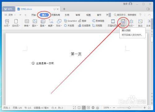Image resolution: width=155 pixels, height=112 pixels.
Task: Click the 页码 page number icon
Action: point(123,21)
